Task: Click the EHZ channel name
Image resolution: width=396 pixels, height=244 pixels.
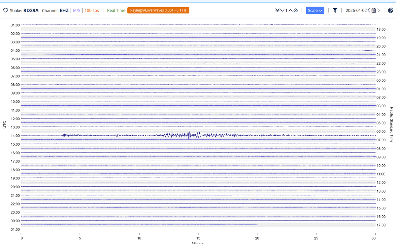Action: [64, 11]
